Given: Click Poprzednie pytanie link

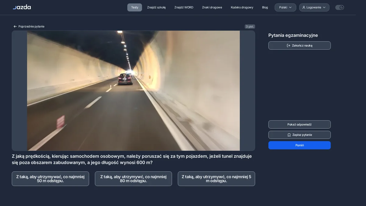Looking at the screenshot, I should [29, 27].
